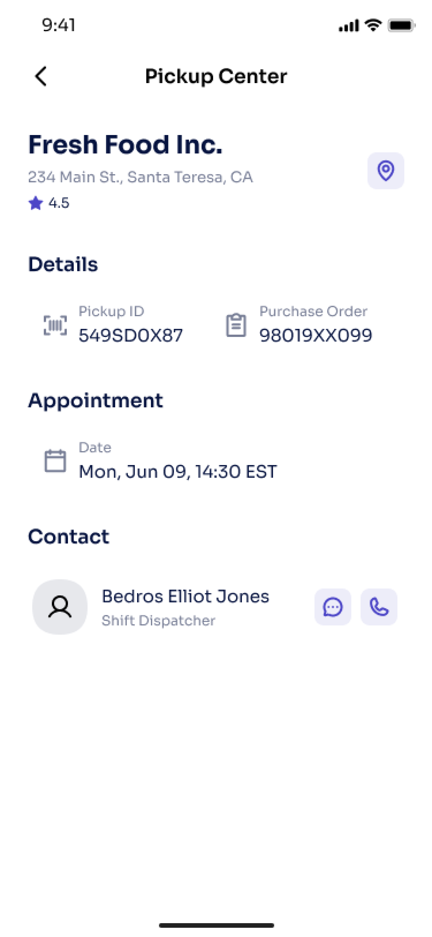This screenshot has width=432, height=937.
Task: Tap the 4.5 rating value
Action: (x=59, y=203)
